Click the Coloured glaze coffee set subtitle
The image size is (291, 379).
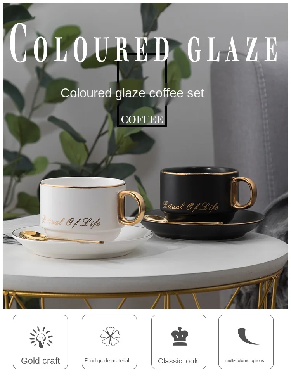(x=132, y=93)
